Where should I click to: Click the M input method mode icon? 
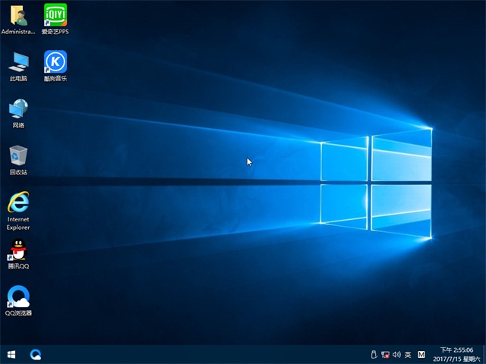[x=421, y=354]
